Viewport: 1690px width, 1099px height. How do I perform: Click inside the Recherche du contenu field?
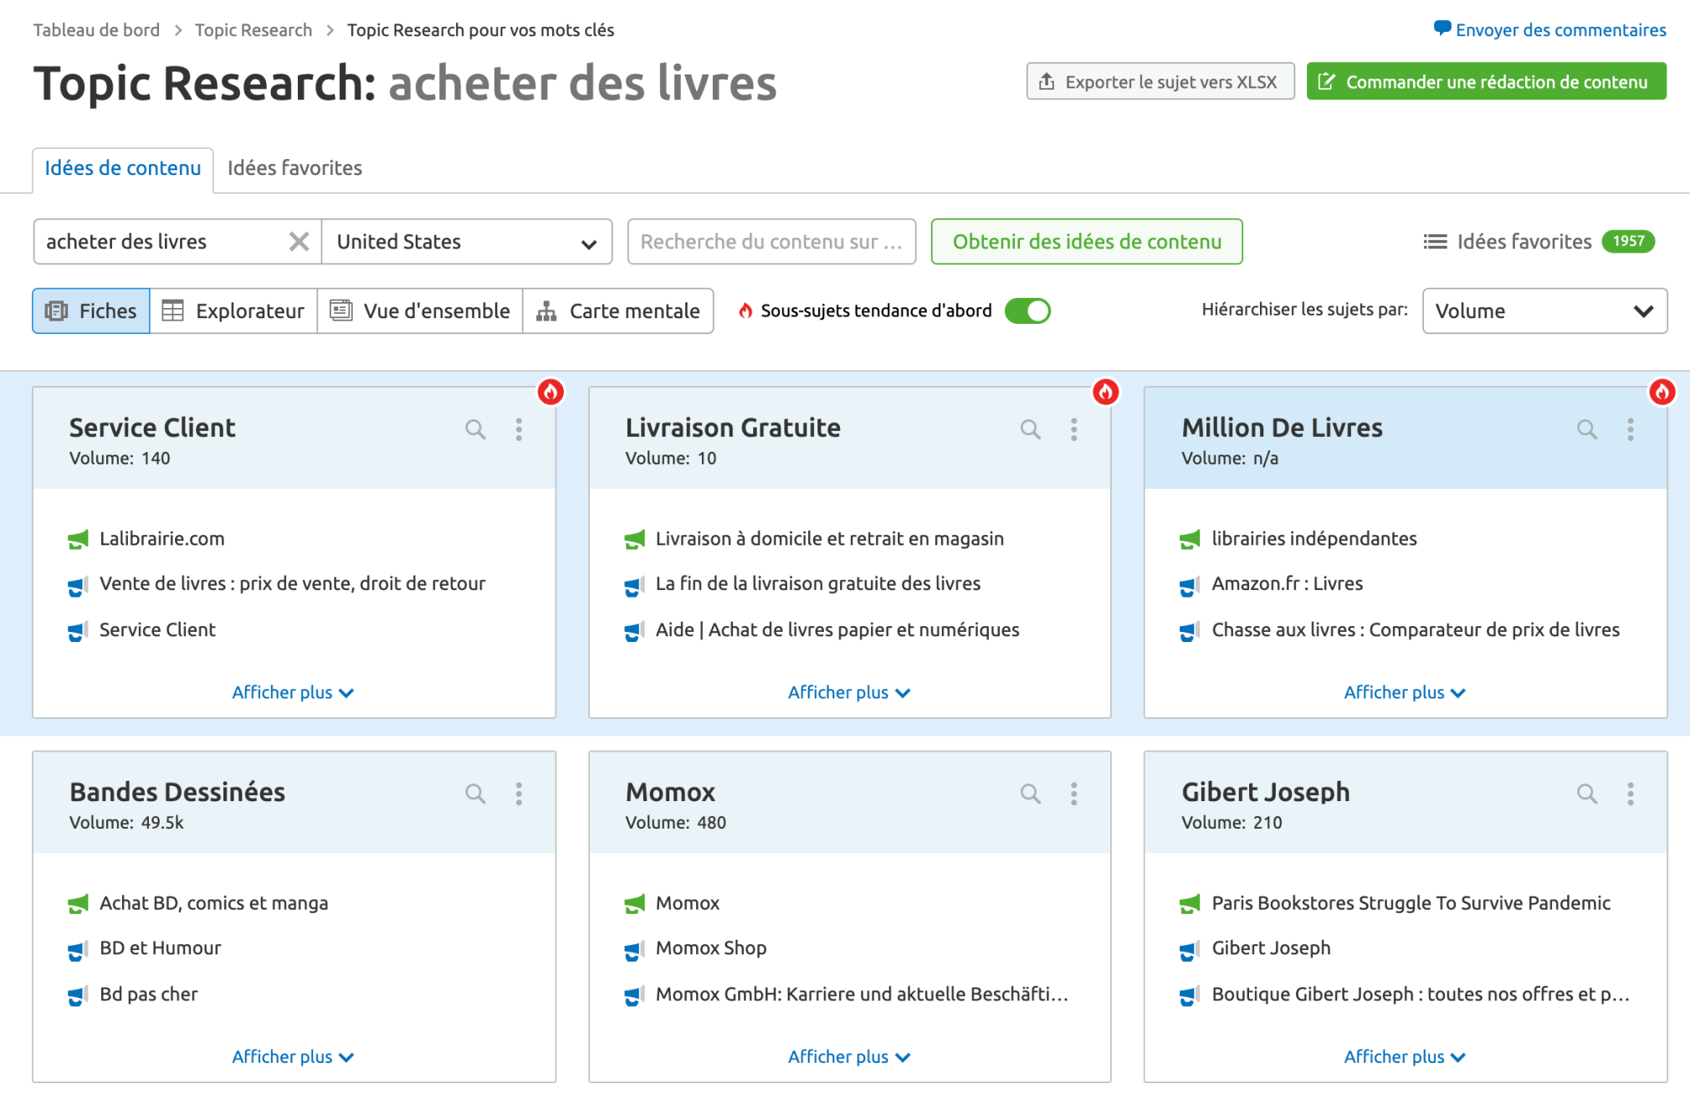point(770,241)
